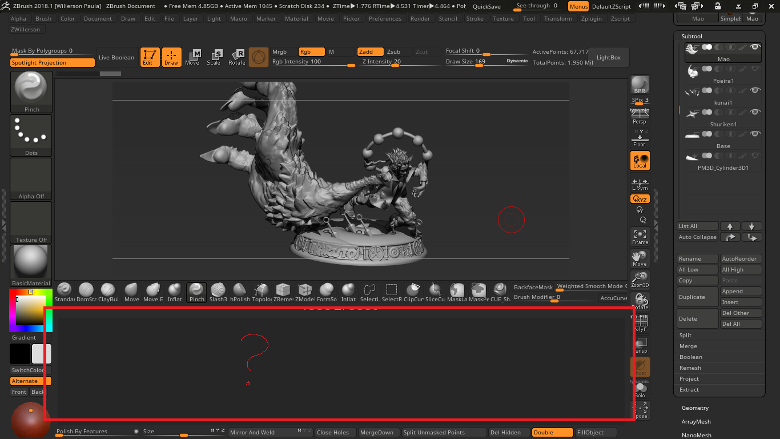This screenshot has height=439, width=780.
Task: Toggle the Floor grid
Action: (640, 139)
